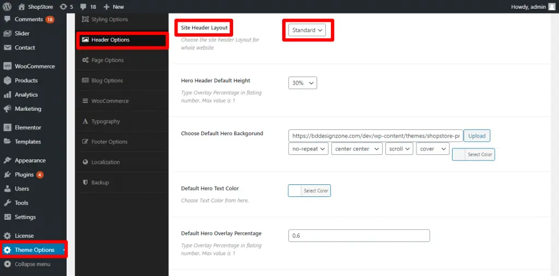This screenshot has height=276, width=559.
Task: Click the Users person icon
Action: coord(7,189)
